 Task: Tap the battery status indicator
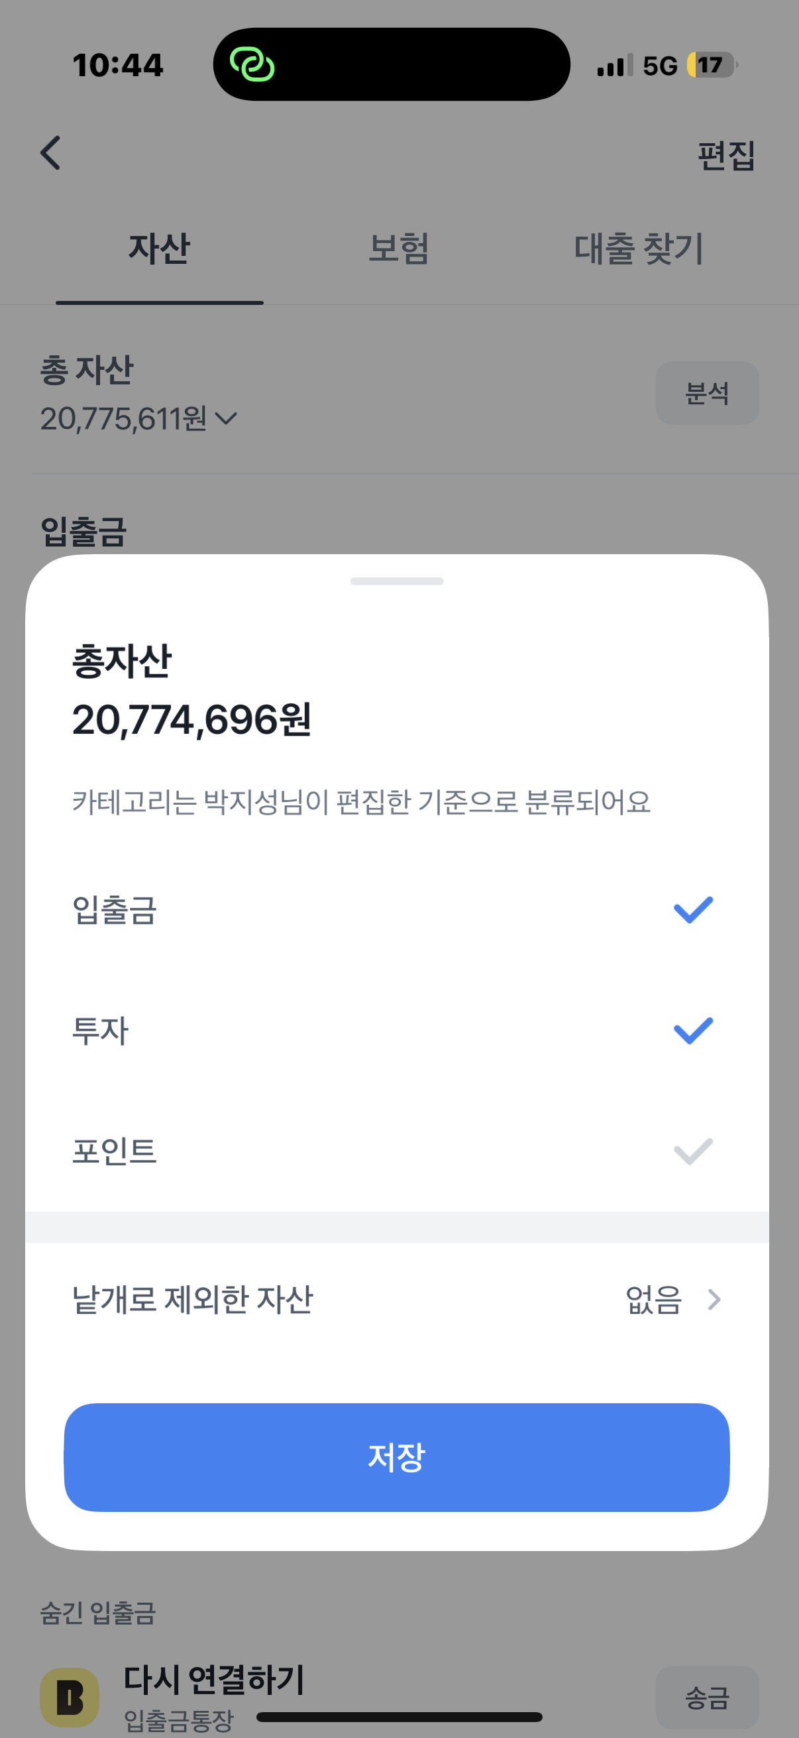click(x=712, y=65)
